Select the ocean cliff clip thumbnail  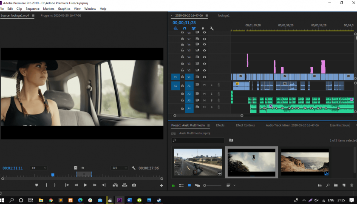(305, 161)
